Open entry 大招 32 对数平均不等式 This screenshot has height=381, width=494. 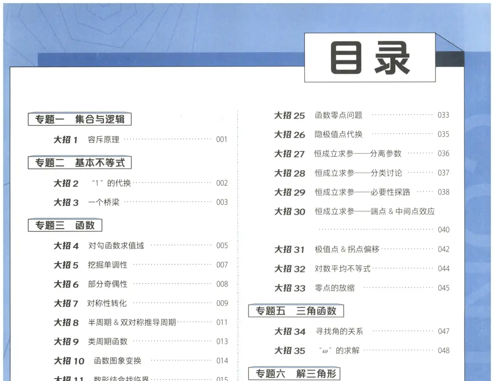362,269
